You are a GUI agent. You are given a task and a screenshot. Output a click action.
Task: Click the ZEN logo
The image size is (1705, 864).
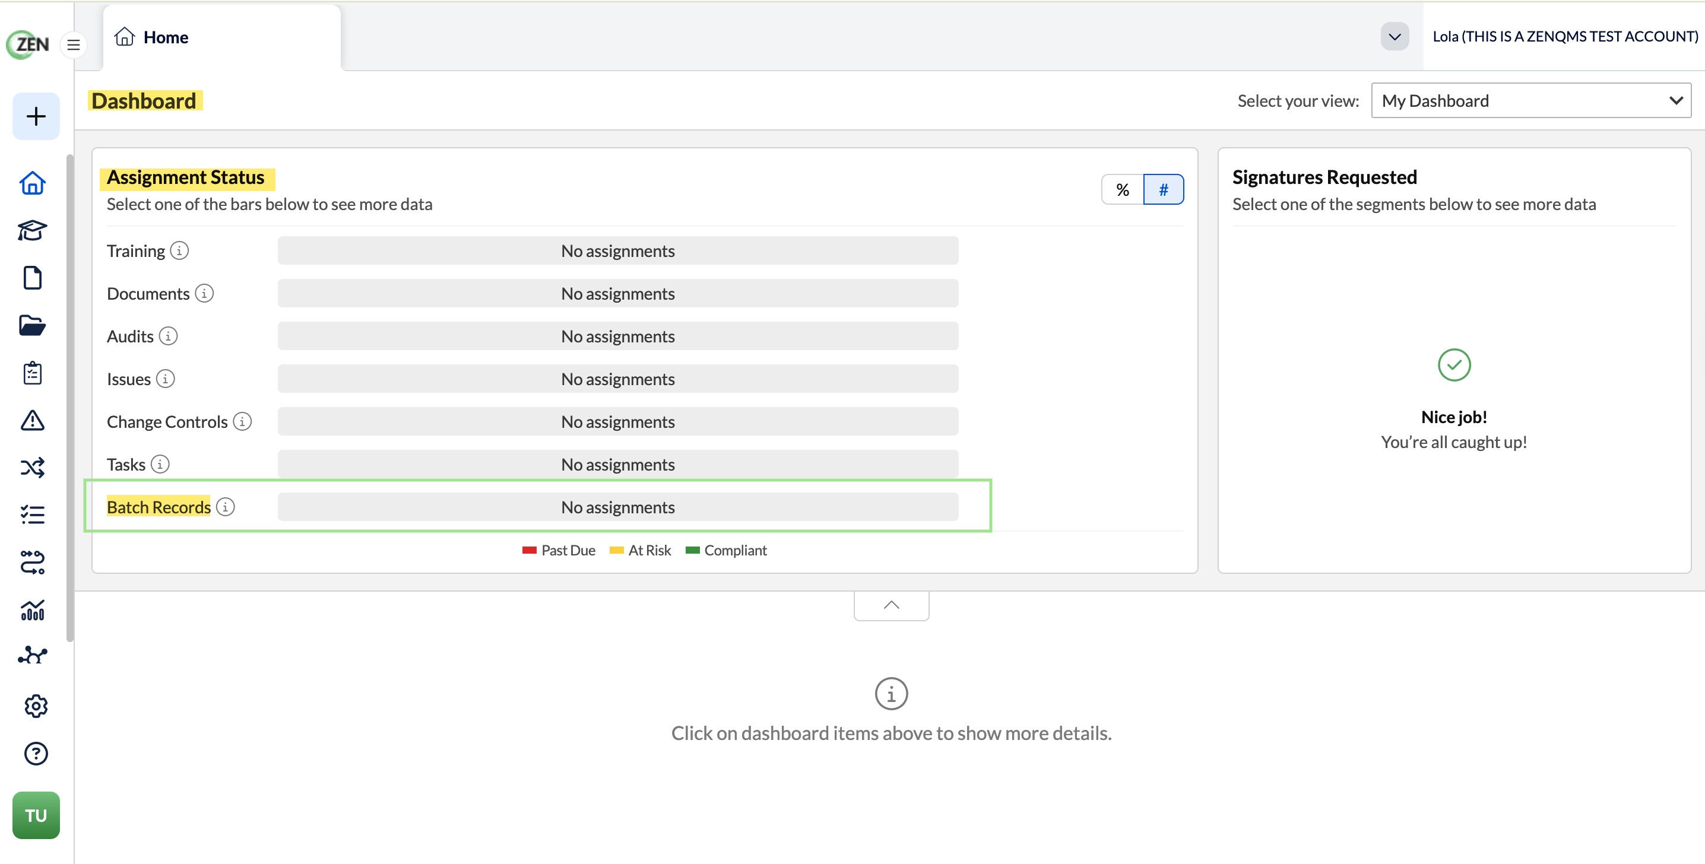(x=28, y=45)
